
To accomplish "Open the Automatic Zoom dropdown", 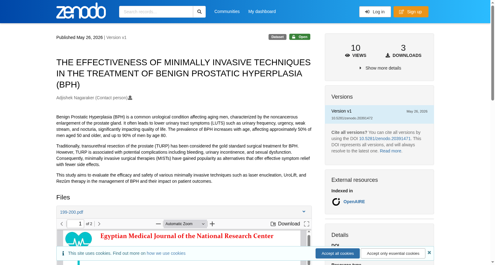I will point(185,224).
